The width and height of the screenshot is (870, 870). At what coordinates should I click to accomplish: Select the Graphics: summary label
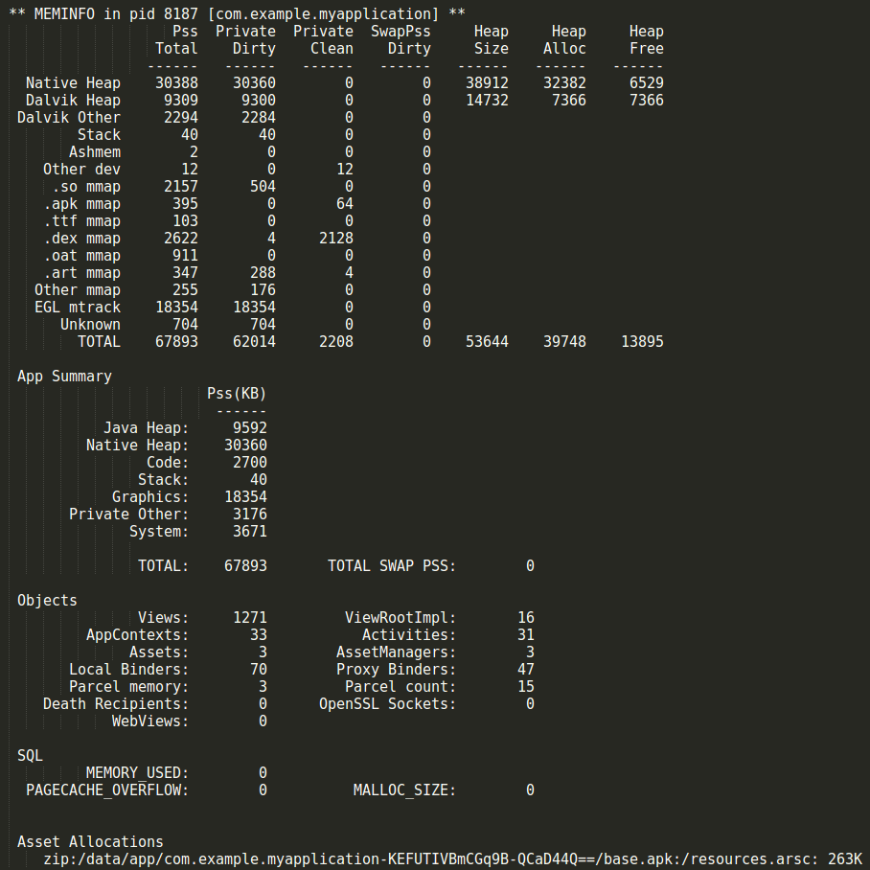[151, 496]
